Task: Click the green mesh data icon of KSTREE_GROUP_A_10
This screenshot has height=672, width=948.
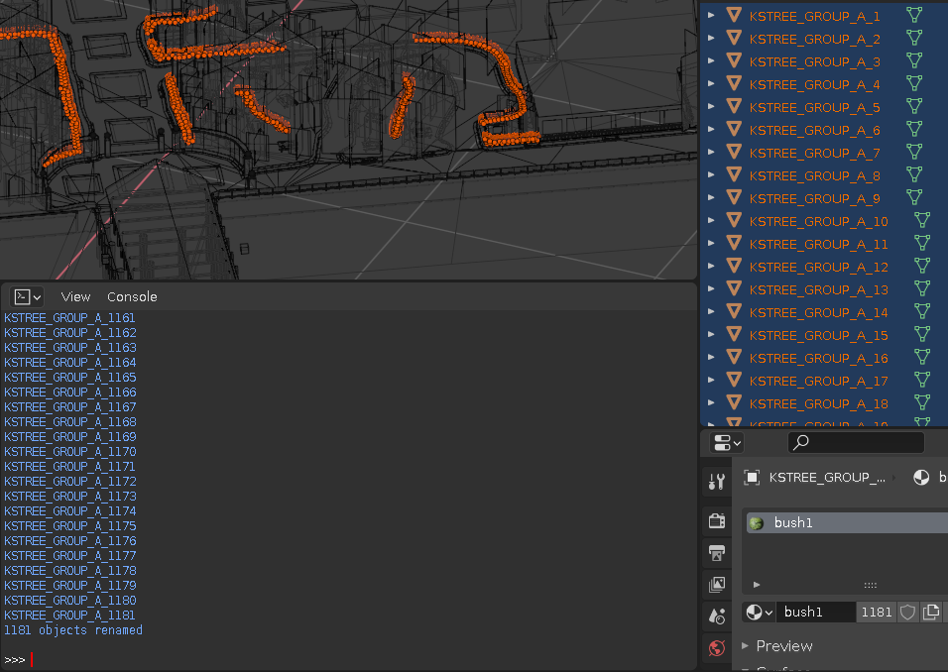Action: pyautogui.click(x=922, y=221)
